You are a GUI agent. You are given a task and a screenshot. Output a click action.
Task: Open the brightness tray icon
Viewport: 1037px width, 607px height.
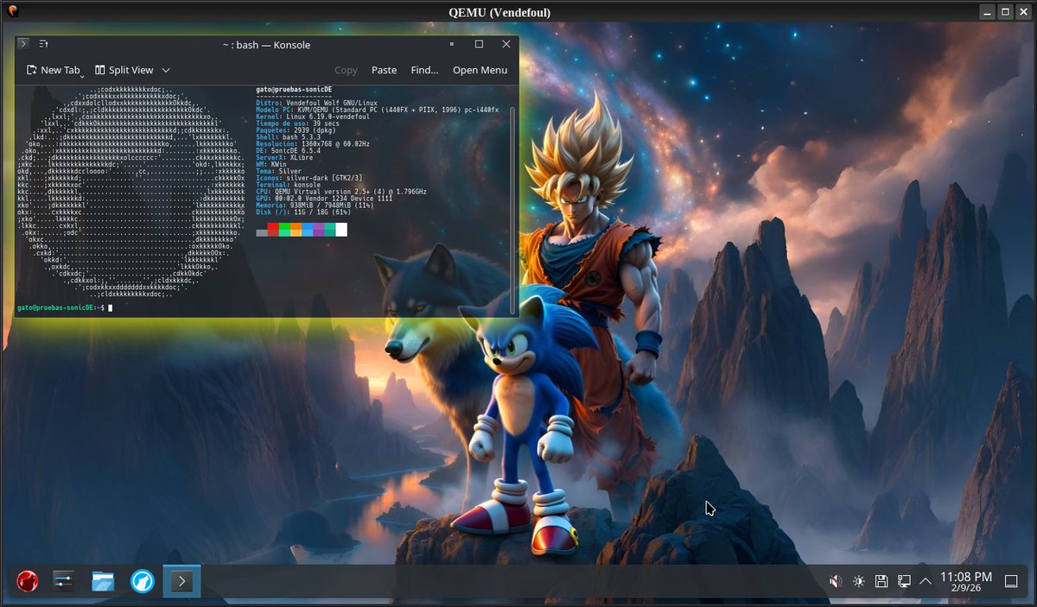pyautogui.click(x=858, y=581)
